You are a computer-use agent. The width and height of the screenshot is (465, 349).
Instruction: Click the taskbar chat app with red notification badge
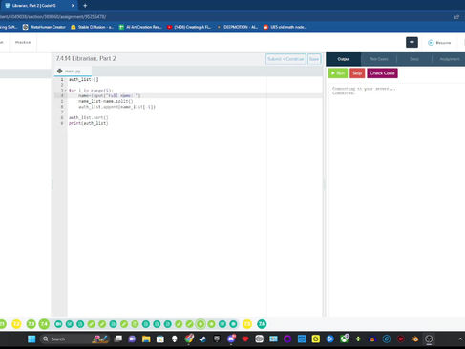231,339
